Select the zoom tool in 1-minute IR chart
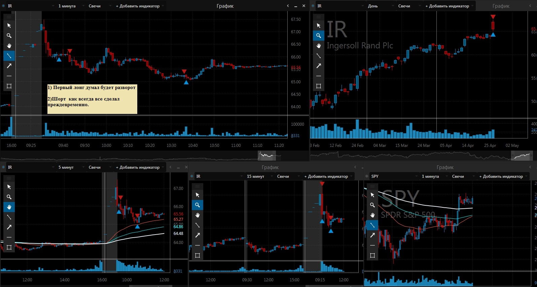The width and height of the screenshot is (537, 287). click(9, 36)
